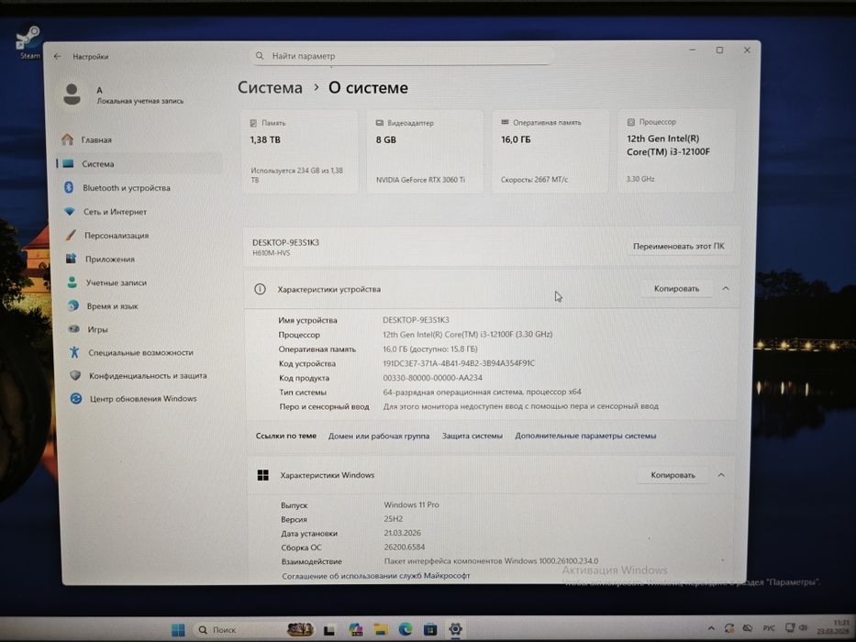856x642 pixels.
Task: Open the Процессор info card
Action: (676, 150)
